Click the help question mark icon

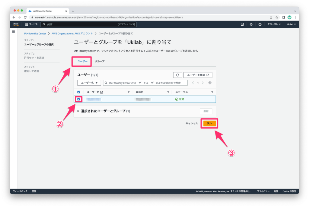tap(260, 24)
